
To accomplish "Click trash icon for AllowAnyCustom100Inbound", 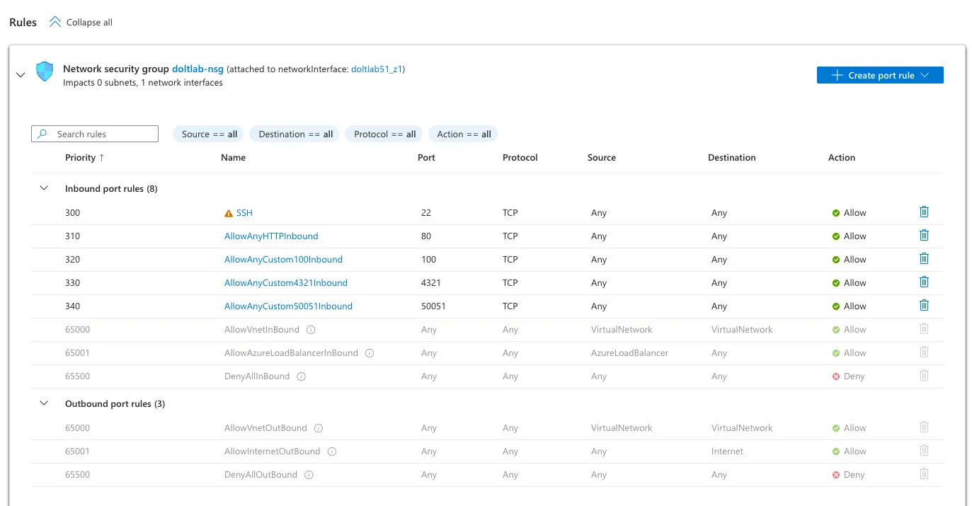I will [923, 259].
